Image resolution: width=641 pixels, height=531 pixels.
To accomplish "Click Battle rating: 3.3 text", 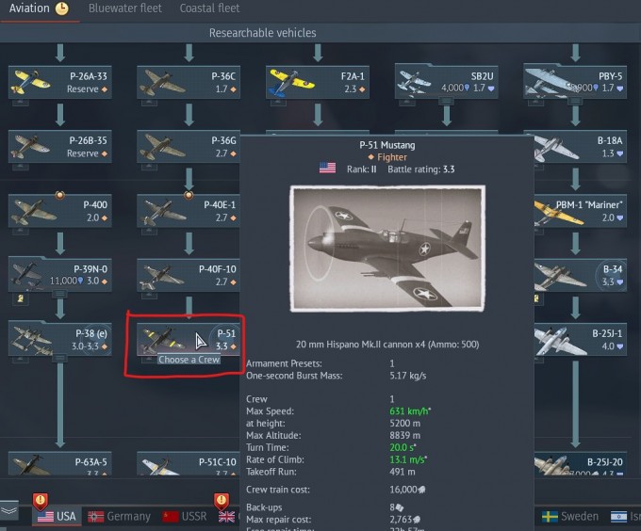I will point(421,169).
